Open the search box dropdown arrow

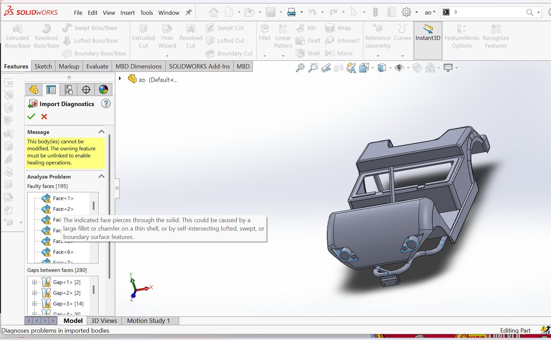click(539, 13)
